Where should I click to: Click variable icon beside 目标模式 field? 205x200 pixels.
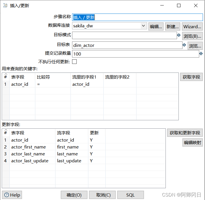[x=179, y=35]
